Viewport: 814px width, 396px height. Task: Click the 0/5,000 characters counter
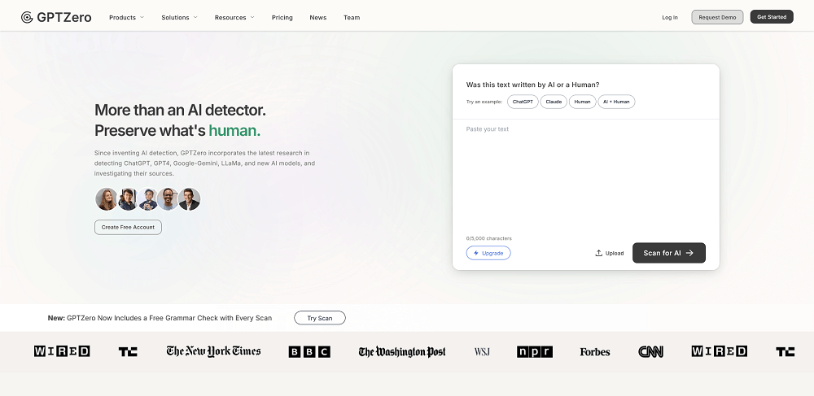click(489, 238)
